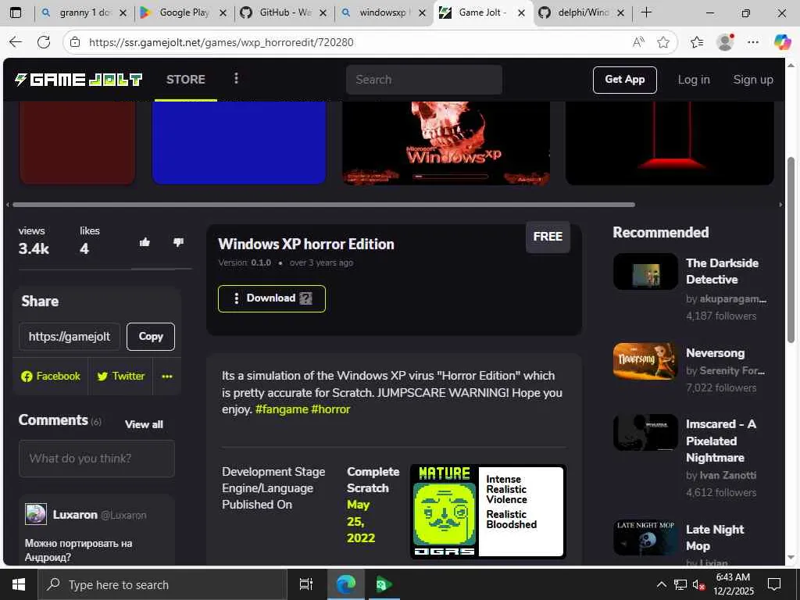Open the Neversong game thumbnail

[x=645, y=361]
